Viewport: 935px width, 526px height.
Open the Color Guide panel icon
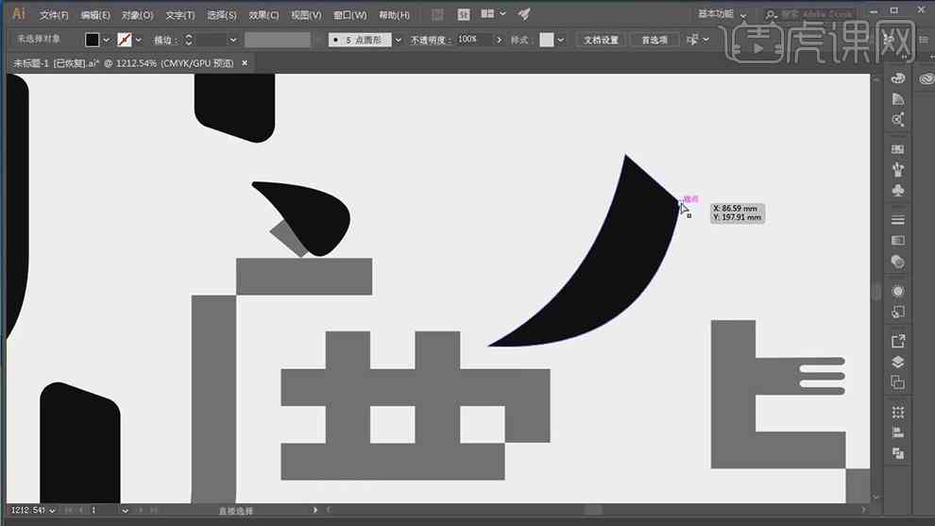pyautogui.click(x=897, y=99)
